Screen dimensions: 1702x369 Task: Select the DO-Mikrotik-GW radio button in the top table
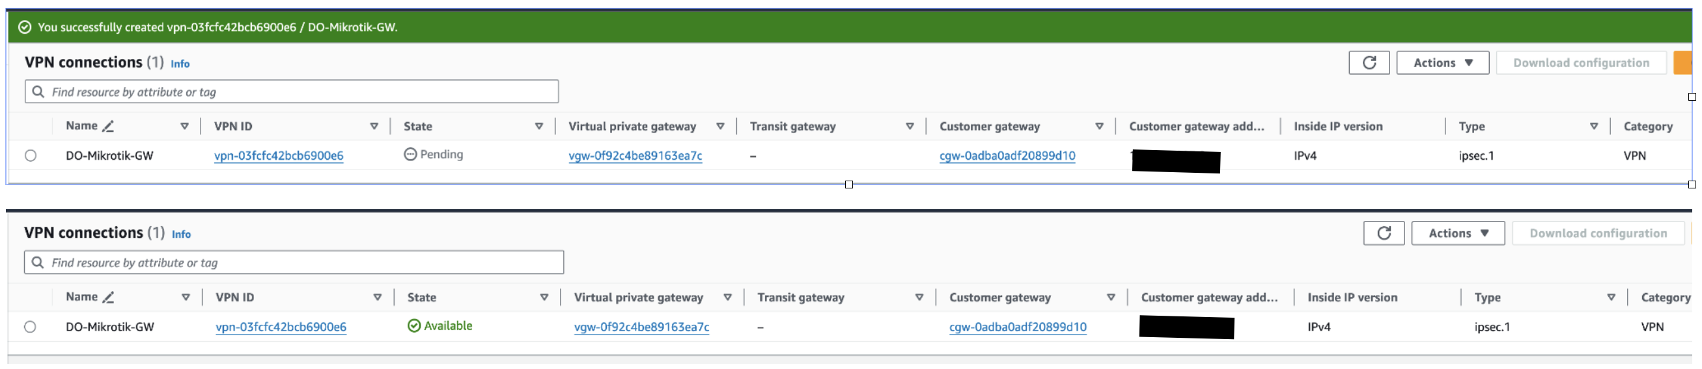[x=31, y=156]
